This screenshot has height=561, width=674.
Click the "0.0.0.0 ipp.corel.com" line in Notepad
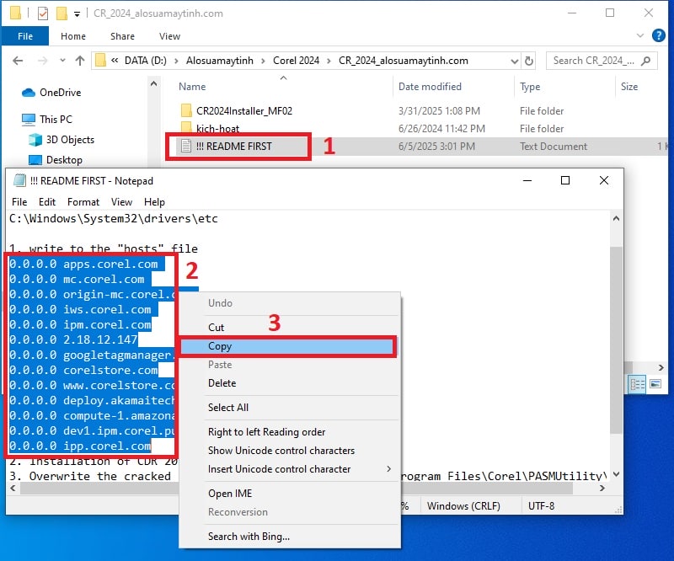pos(80,446)
